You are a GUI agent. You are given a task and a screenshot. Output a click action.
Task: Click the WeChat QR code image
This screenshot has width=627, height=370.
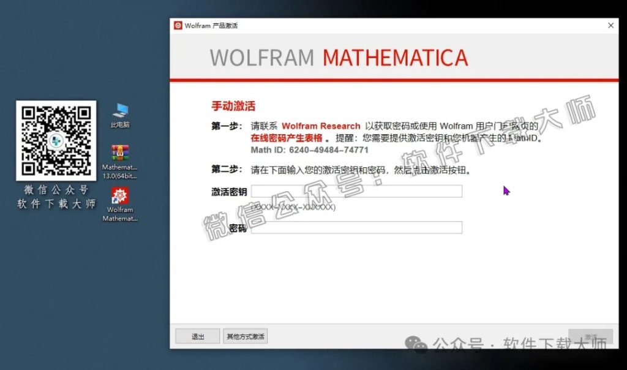56,141
